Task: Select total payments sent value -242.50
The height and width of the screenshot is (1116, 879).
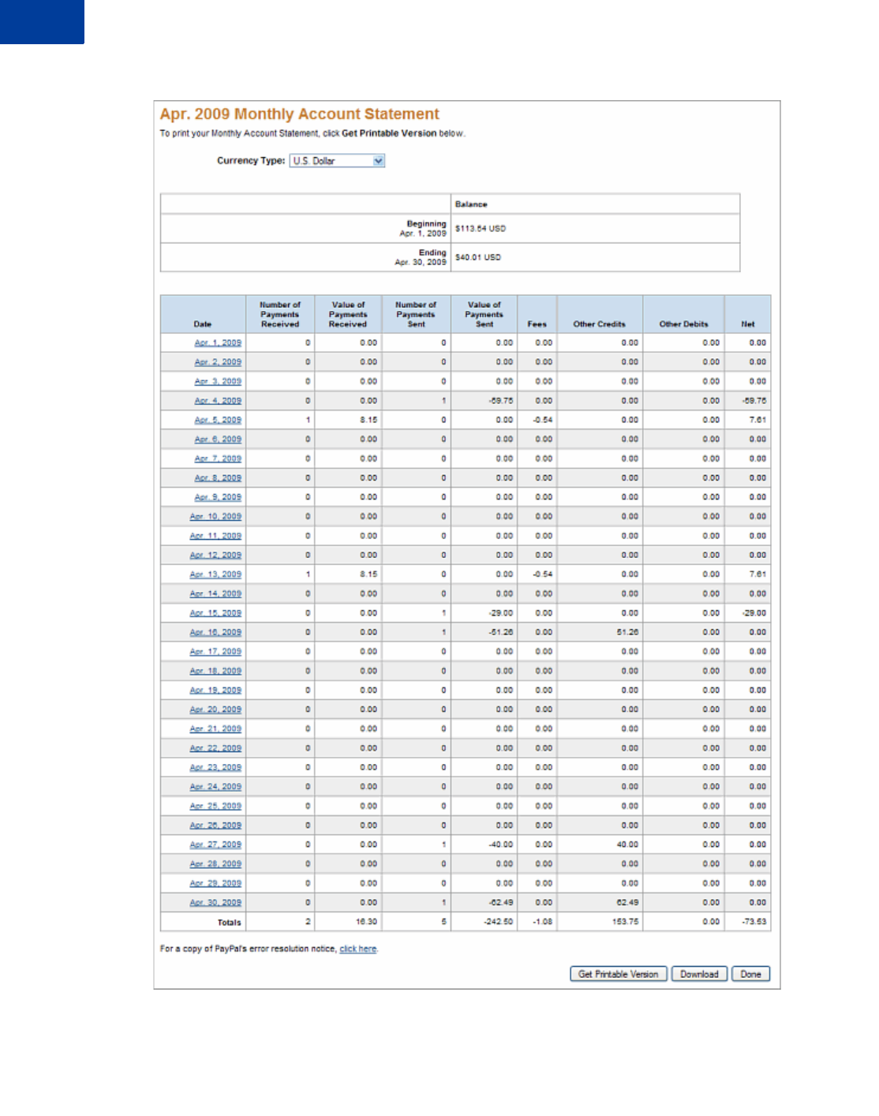Action: pos(498,922)
